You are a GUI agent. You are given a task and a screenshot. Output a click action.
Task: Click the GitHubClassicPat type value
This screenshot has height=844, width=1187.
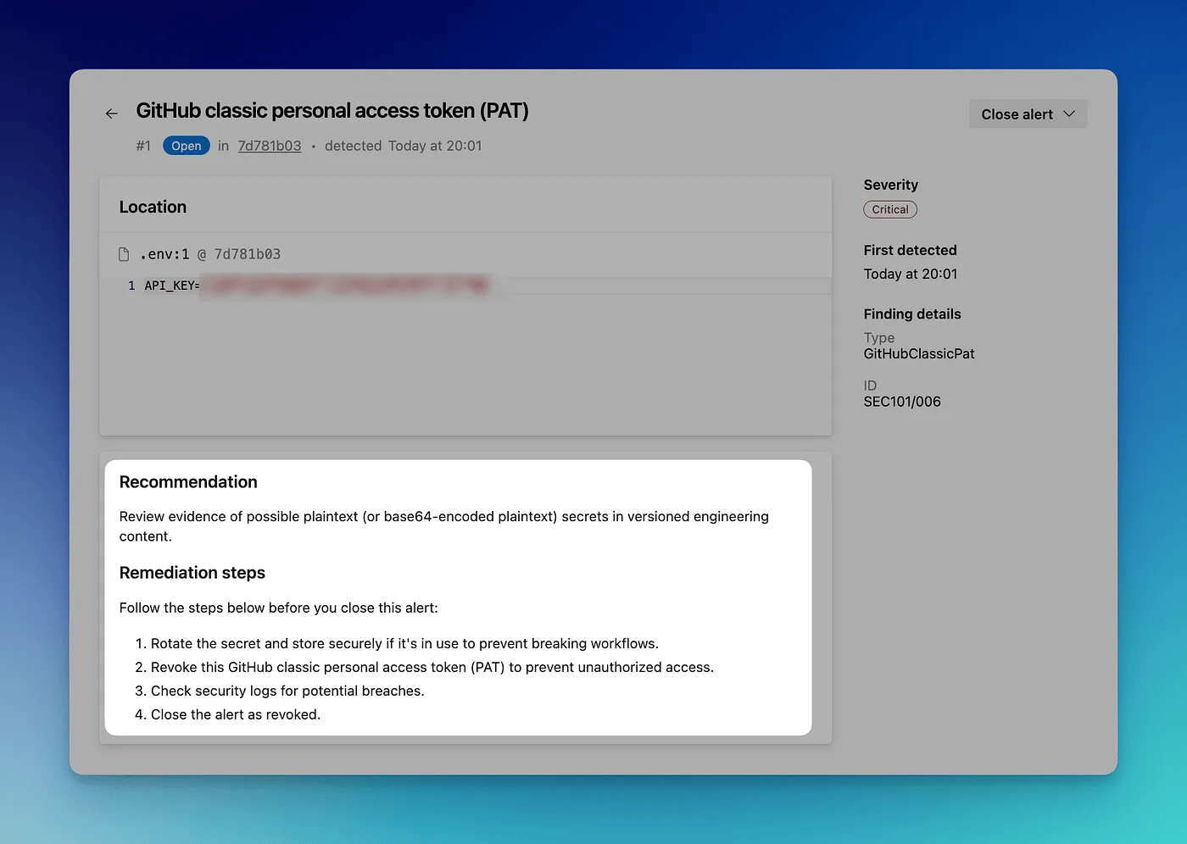[918, 353]
